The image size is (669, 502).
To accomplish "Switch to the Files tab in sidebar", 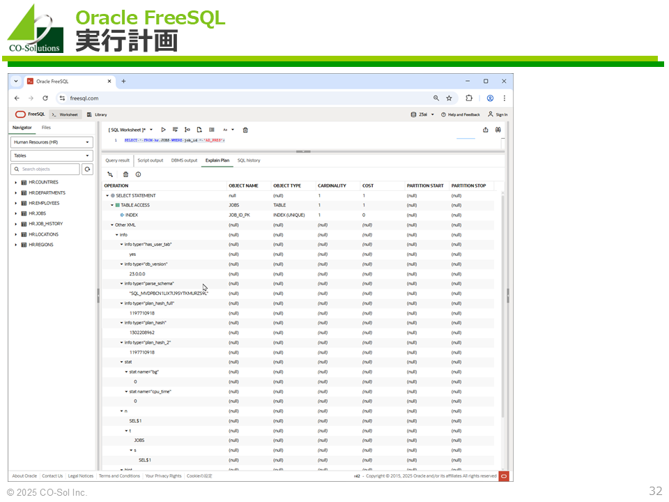I will point(46,128).
